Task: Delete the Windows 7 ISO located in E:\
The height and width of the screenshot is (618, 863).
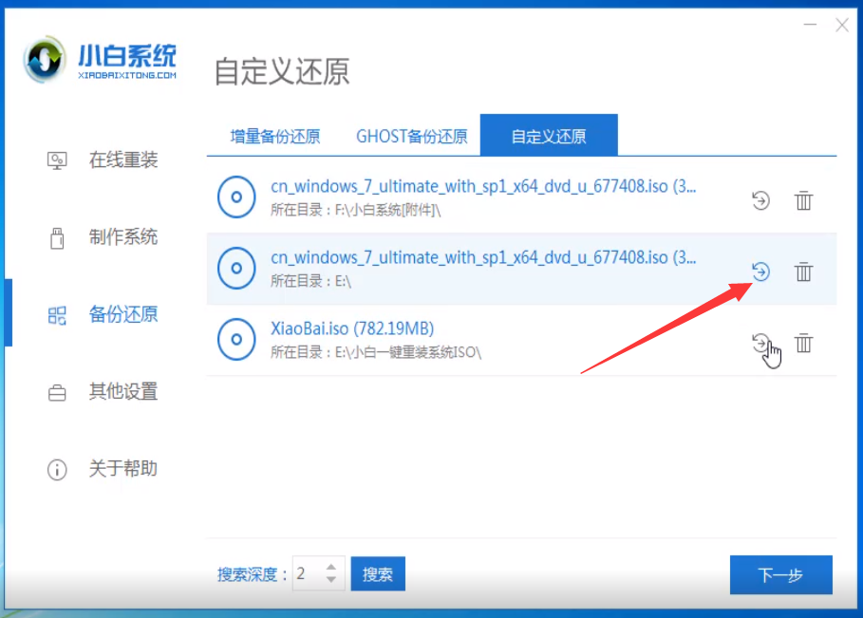Action: [803, 272]
